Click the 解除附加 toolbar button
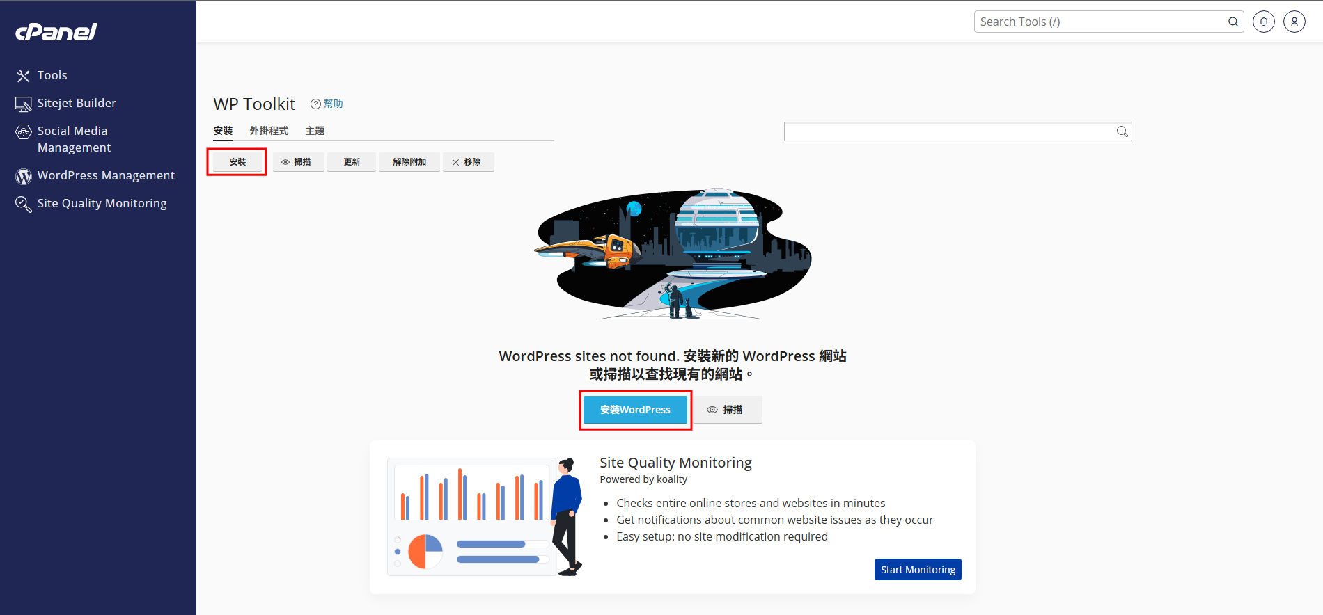 (x=409, y=162)
